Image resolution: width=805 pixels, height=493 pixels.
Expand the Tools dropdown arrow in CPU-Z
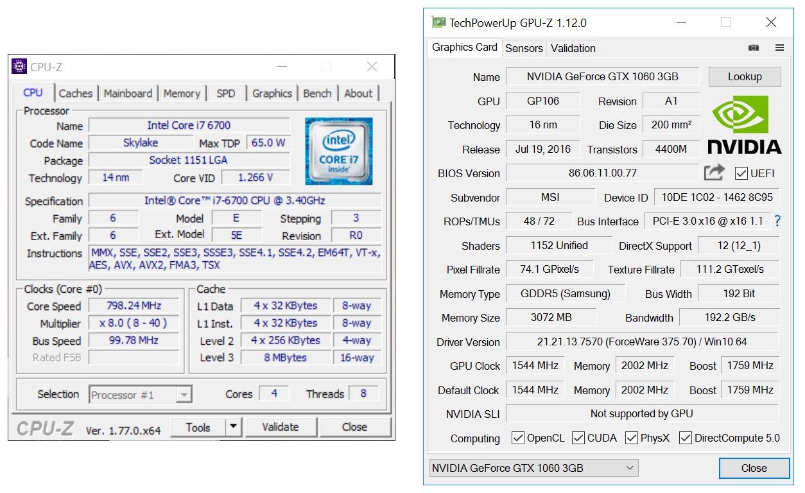(233, 427)
